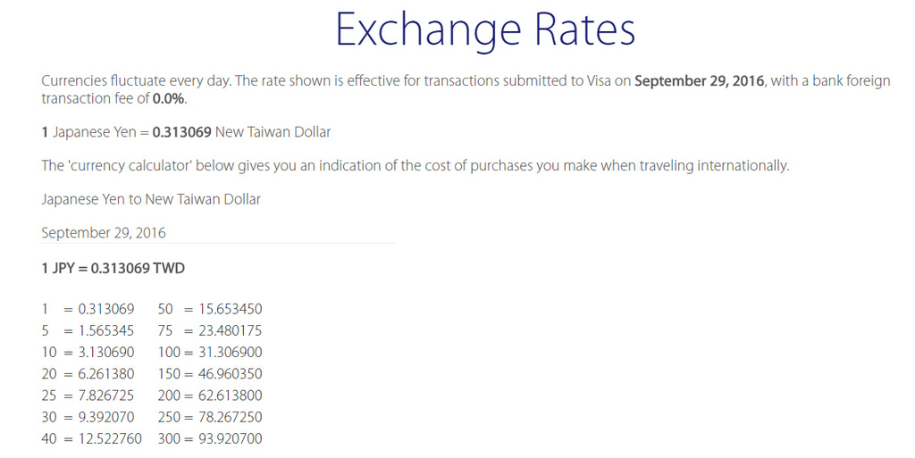
Task: Click the value 15.653450 for 50 yen
Action: (x=231, y=309)
